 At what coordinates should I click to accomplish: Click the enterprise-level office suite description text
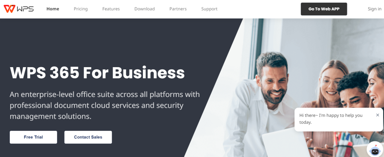pyautogui.click(x=105, y=106)
